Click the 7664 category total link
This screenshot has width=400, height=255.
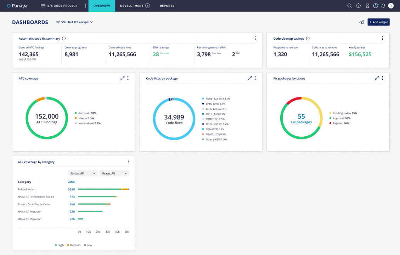coord(71,182)
